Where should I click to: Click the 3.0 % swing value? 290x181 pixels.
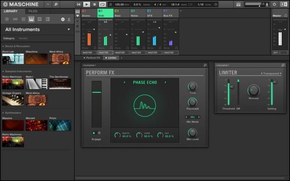click(137, 5)
